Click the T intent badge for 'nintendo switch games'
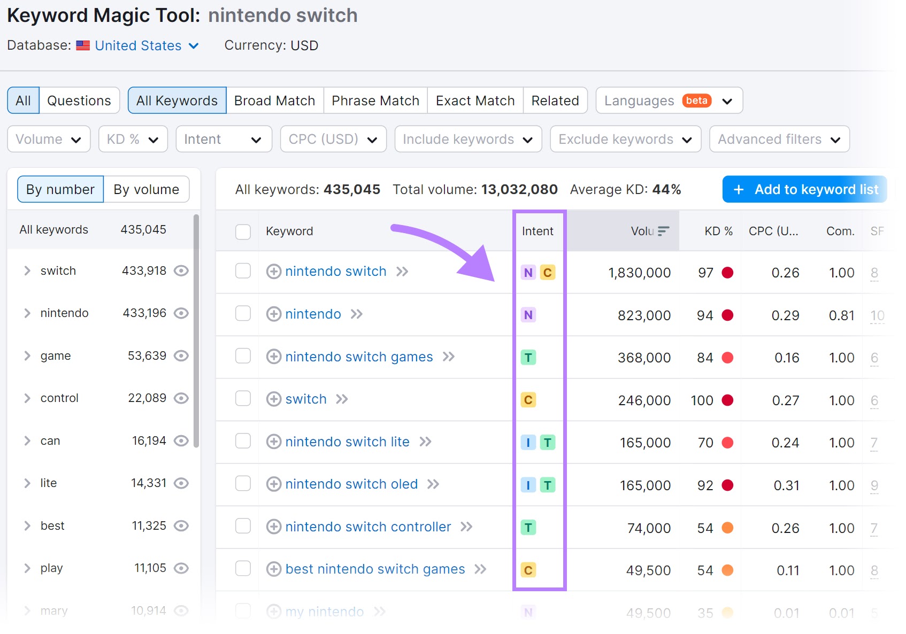Image resolution: width=906 pixels, height=634 pixels. click(x=528, y=358)
